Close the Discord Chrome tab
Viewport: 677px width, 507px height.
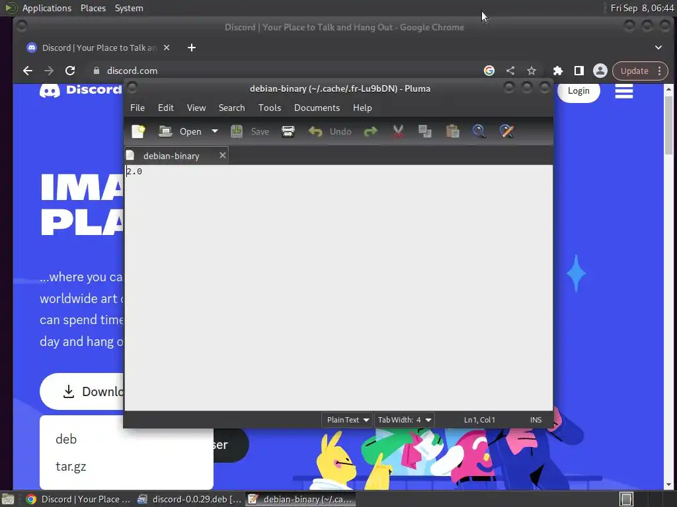pyautogui.click(x=167, y=48)
